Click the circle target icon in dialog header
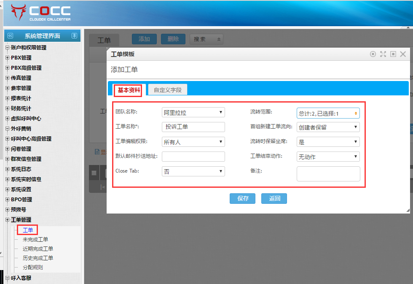 tap(373, 54)
